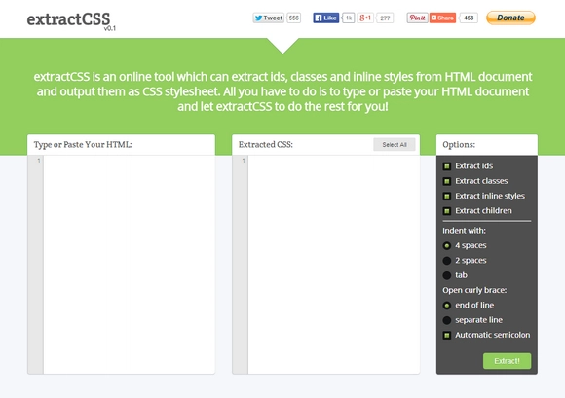
Task: Click the Google +1 button
Action: pos(365,18)
